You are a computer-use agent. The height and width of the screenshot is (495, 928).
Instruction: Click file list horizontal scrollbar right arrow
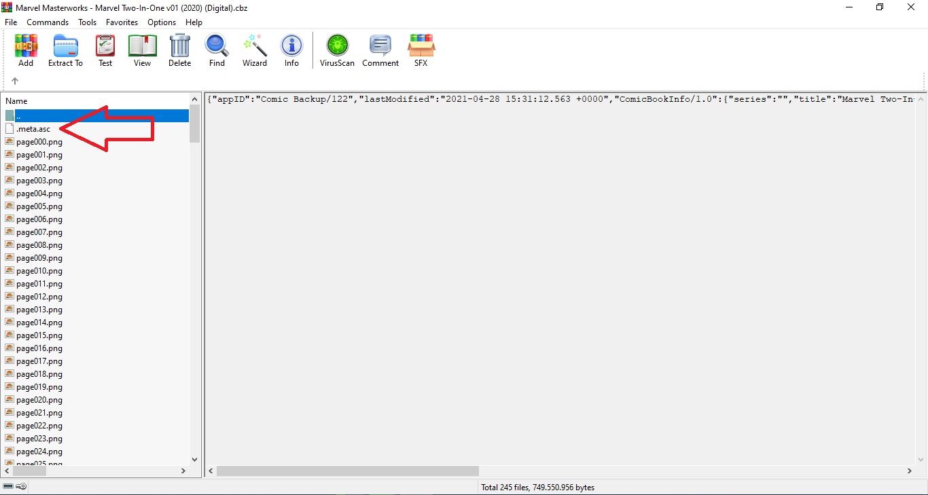(x=183, y=471)
